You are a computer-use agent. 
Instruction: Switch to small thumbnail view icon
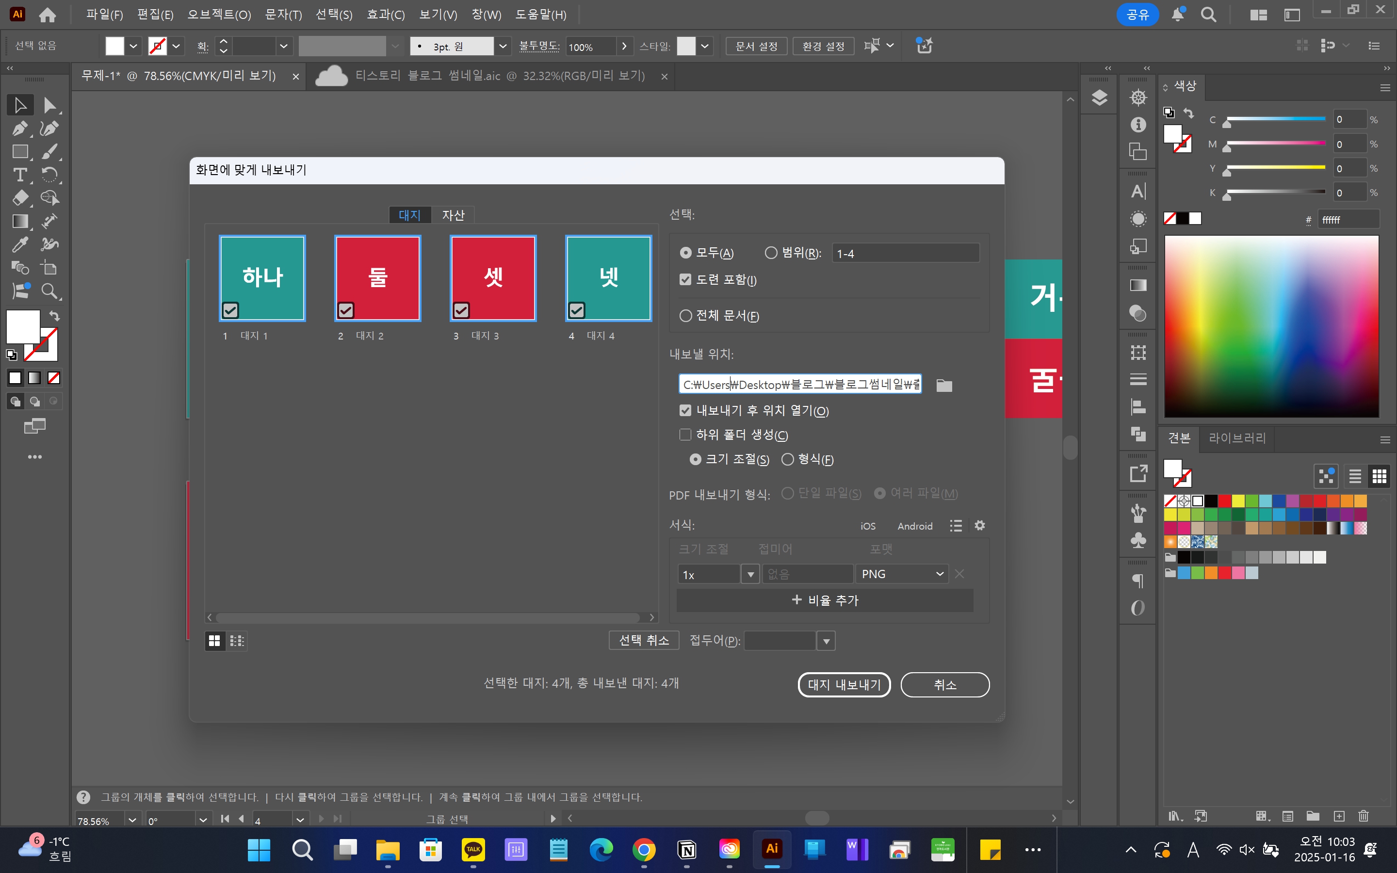[237, 640]
